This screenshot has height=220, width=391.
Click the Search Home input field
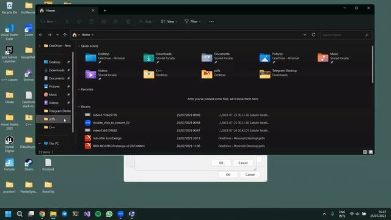[346, 35]
